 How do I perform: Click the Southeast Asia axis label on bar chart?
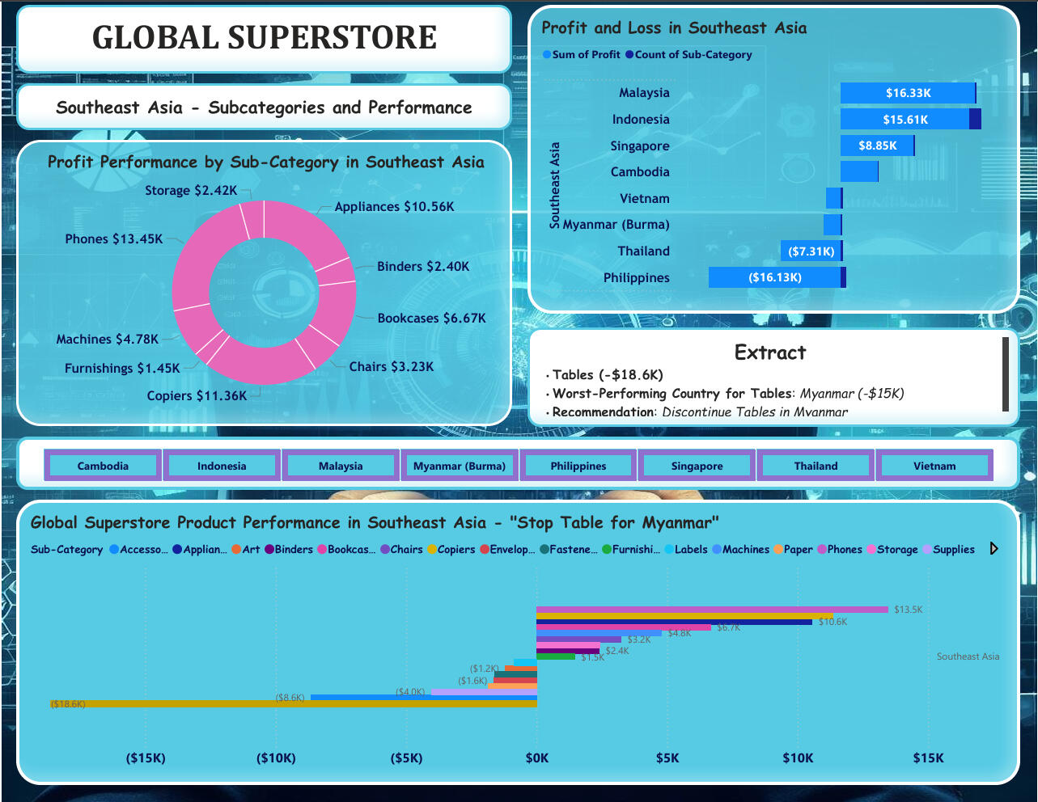[968, 656]
